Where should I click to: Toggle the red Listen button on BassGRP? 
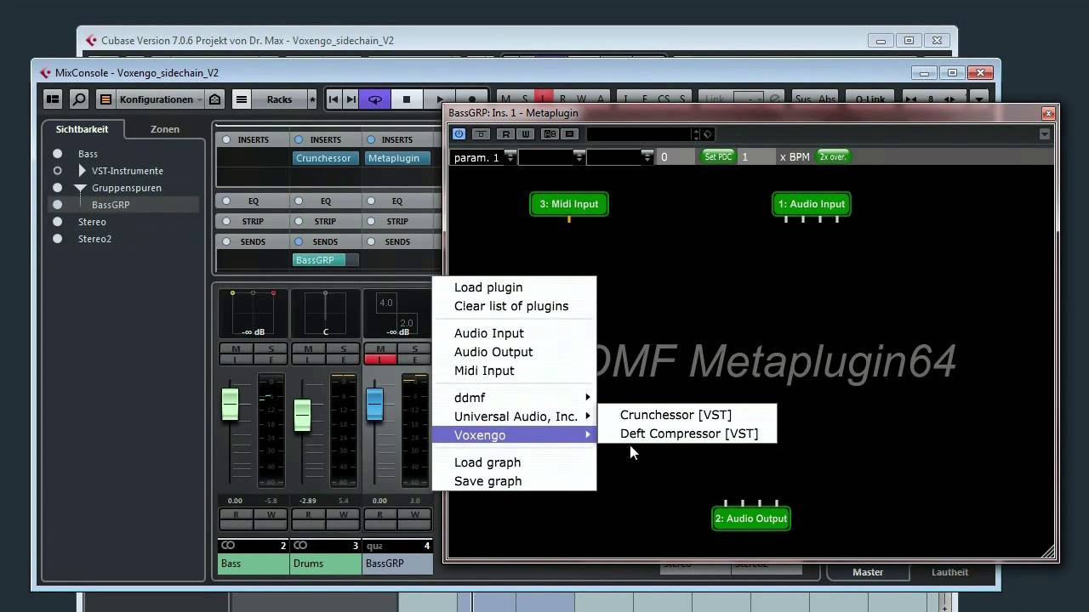click(380, 360)
